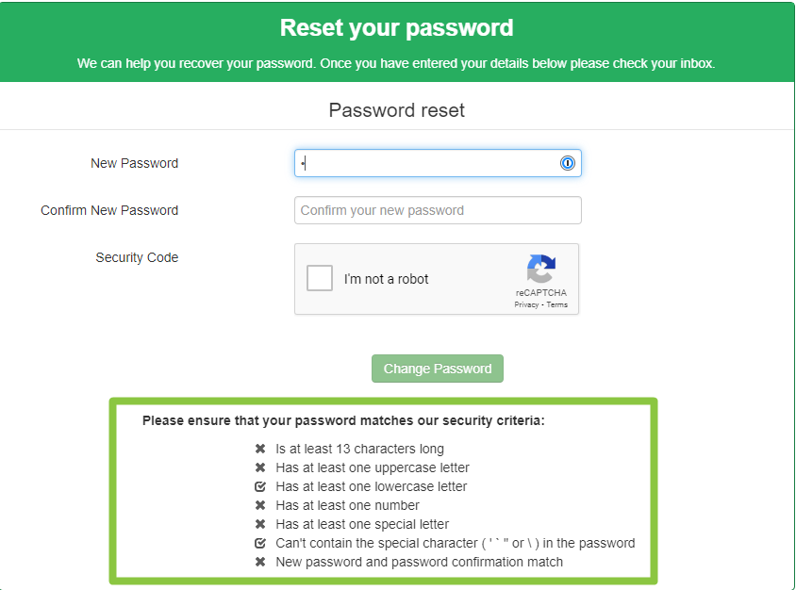Click the 'Password reset' heading
This screenshot has height=590, width=796.
[x=396, y=110]
